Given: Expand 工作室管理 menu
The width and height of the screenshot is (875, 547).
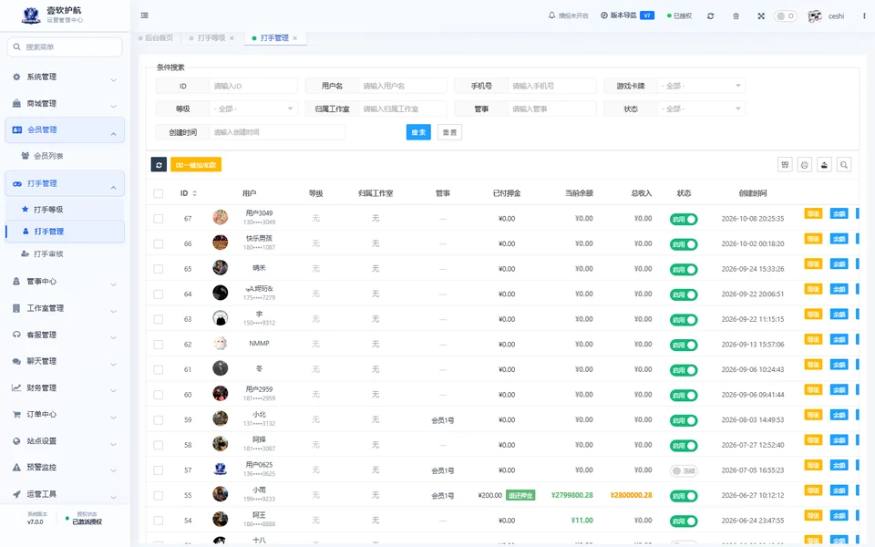Looking at the screenshot, I should (x=66, y=308).
